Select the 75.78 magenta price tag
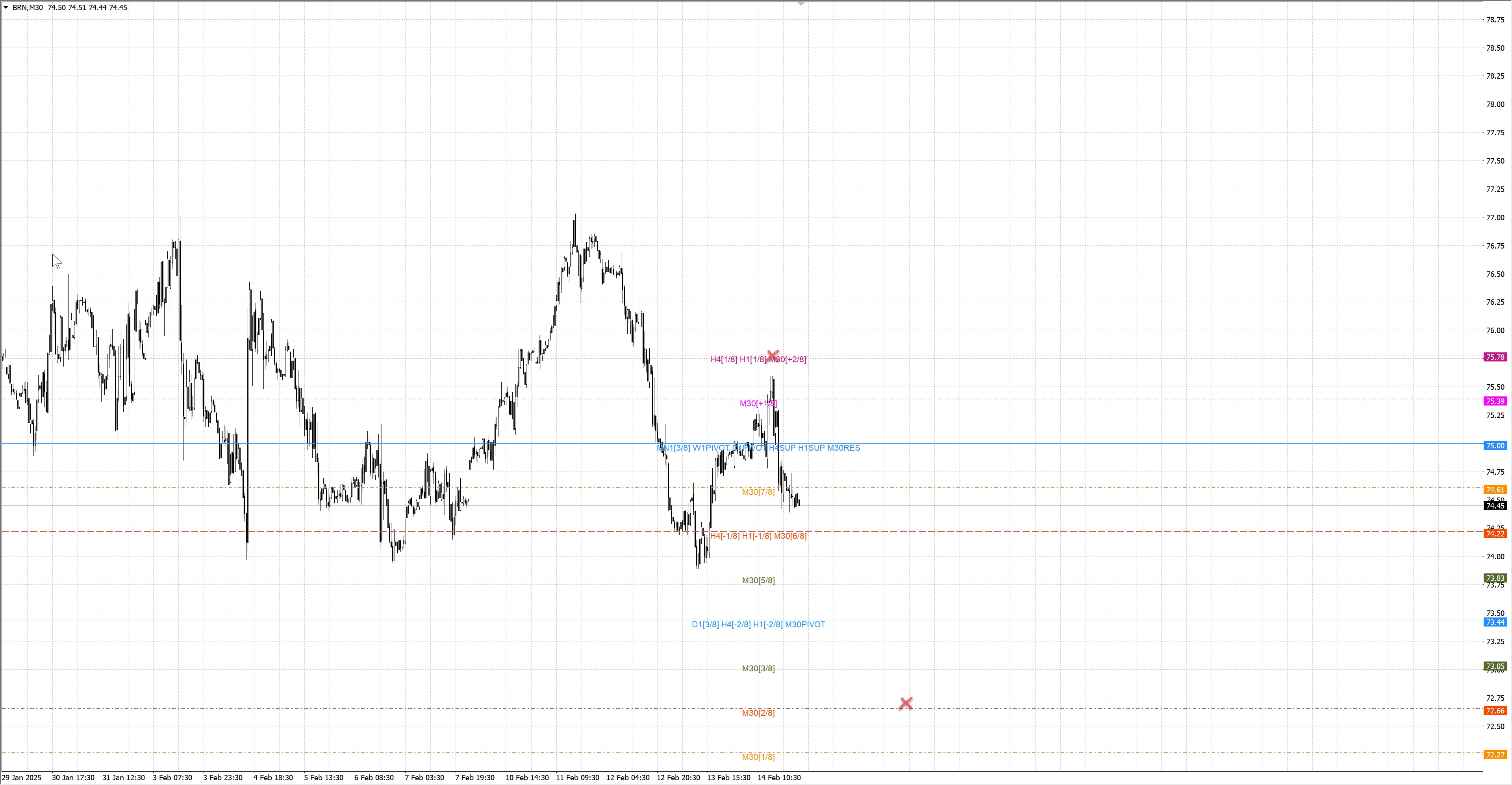The image size is (1512, 785). click(x=1494, y=357)
